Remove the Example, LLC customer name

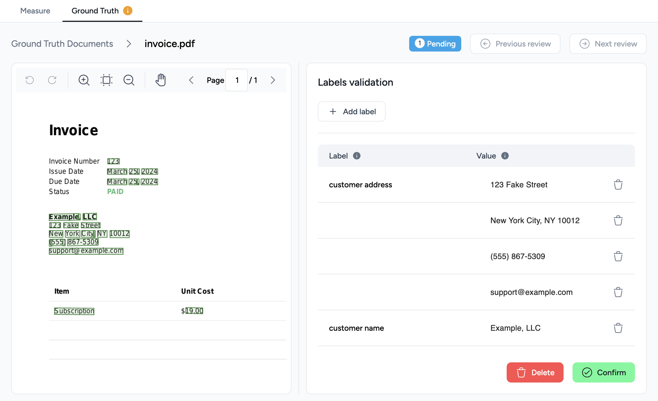point(618,328)
